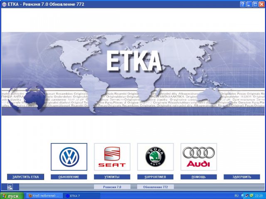Open the УТИЛИТЫ utilities button
Image resolution: width=266 pixels, height=199 pixels.
112,177
